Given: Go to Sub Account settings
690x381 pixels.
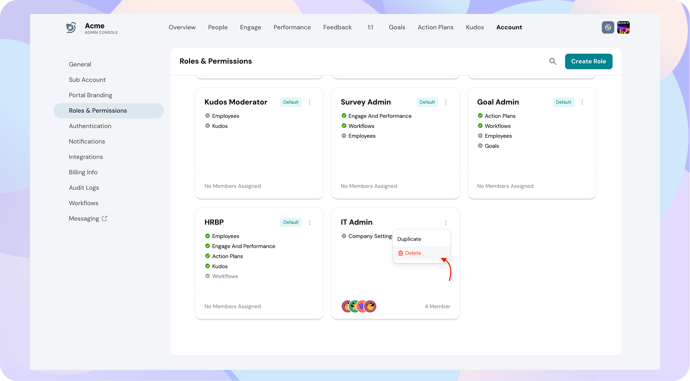Looking at the screenshot, I should pyautogui.click(x=87, y=80).
